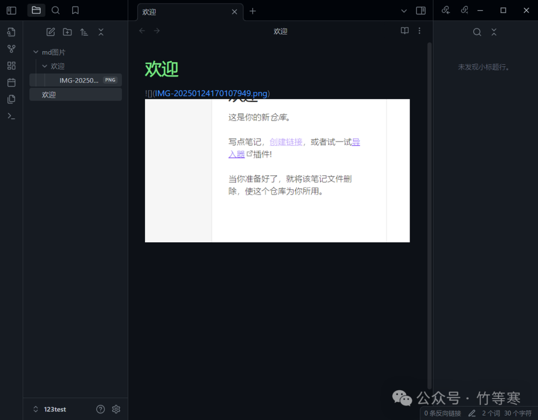Screen dimensions: 538x420
Task: Change the file sort order
Action: tap(84, 31)
